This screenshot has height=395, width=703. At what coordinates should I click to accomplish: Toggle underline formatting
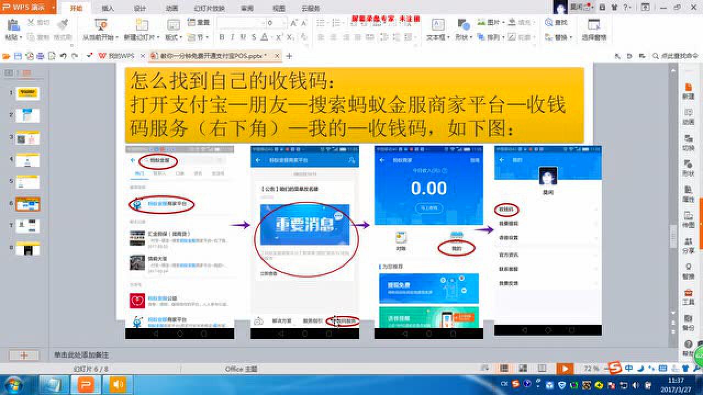tap(243, 37)
